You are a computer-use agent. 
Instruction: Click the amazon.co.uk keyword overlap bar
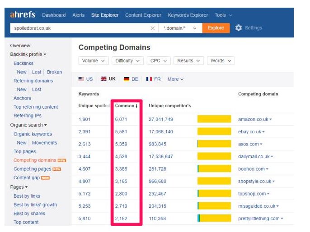pos(214,119)
